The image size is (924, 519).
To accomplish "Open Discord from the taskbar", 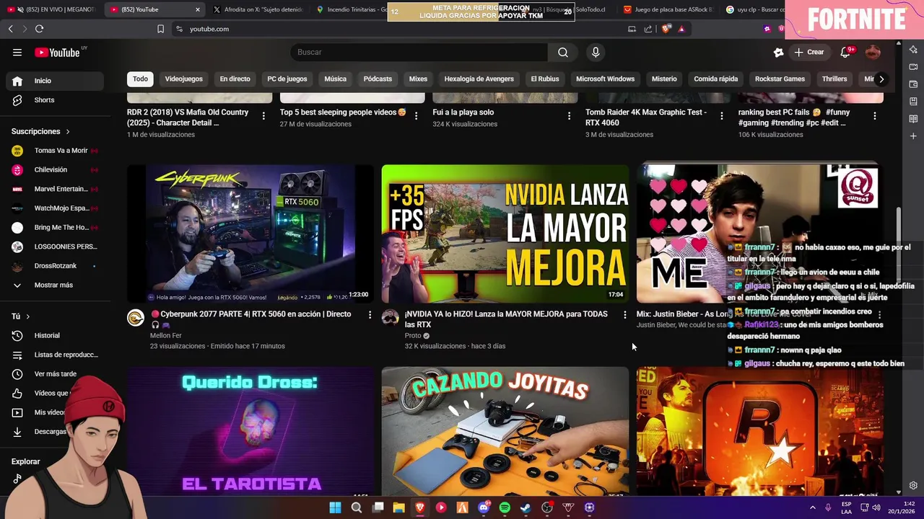I will point(484,507).
